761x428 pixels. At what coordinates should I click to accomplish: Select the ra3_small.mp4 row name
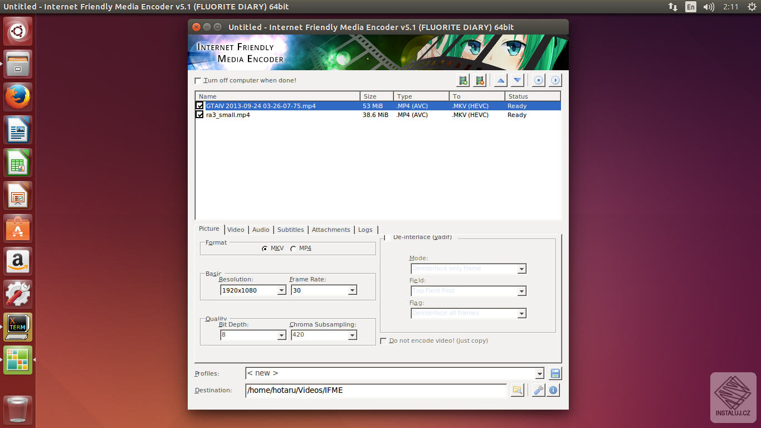point(228,115)
